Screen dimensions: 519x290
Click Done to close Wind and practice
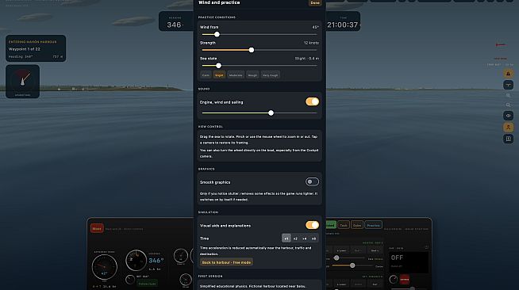(315, 2)
